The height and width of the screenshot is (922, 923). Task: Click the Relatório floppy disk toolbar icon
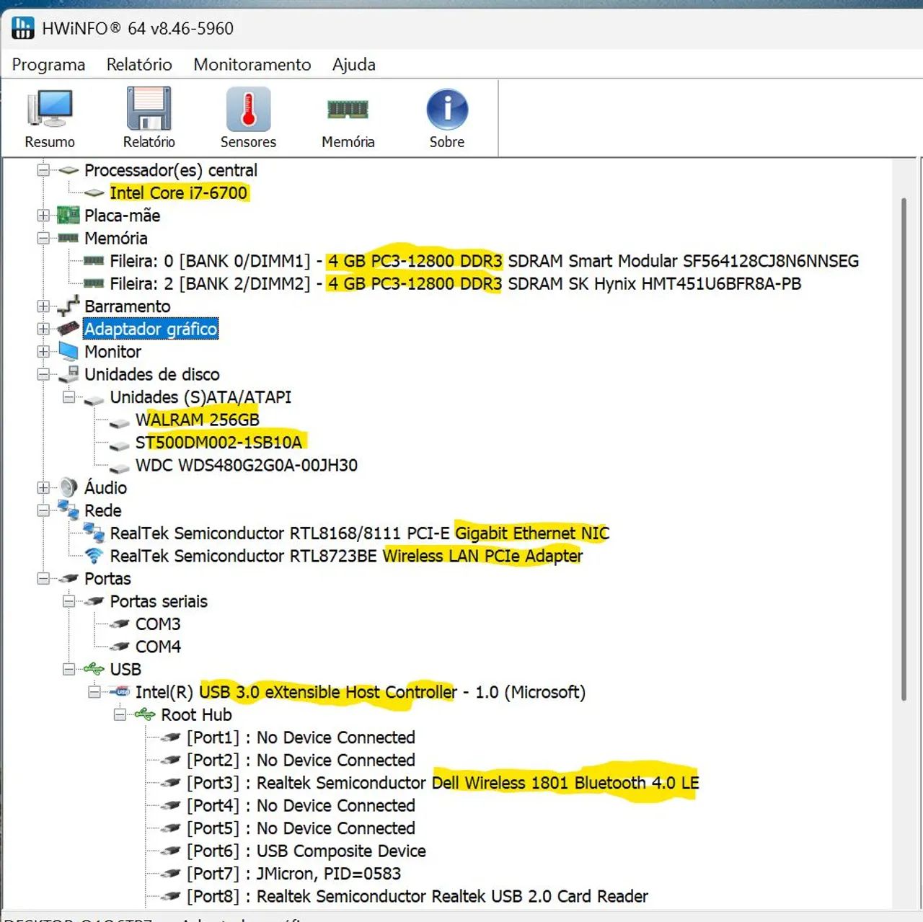[x=149, y=110]
